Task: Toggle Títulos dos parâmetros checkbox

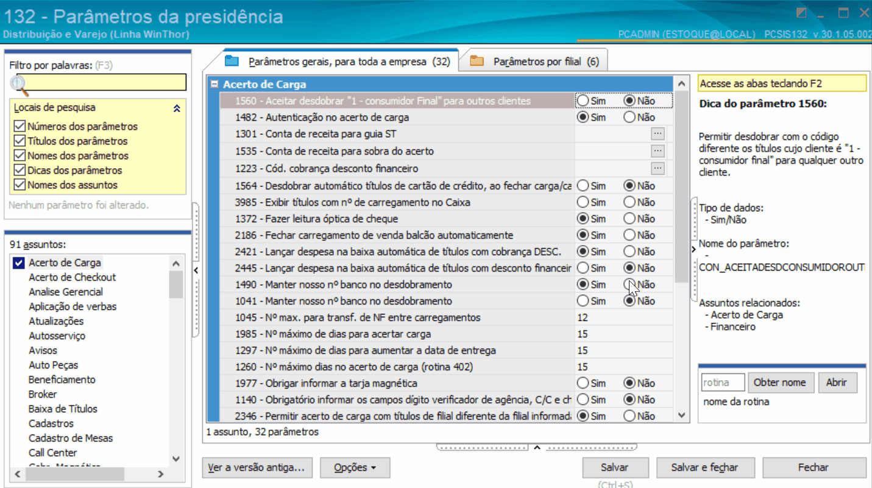Action: pyautogui.click(x=19, y=141)
